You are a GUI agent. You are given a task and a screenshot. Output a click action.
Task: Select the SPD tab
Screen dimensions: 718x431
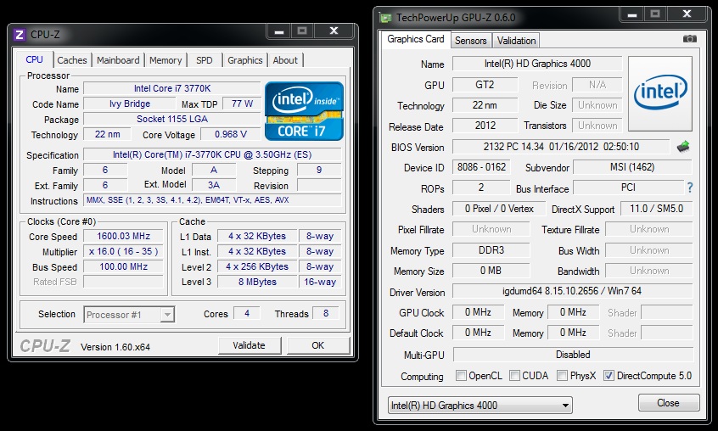tap(204, 60)
